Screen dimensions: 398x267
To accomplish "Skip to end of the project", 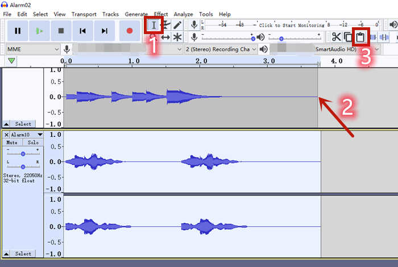I will click(105, 31).
